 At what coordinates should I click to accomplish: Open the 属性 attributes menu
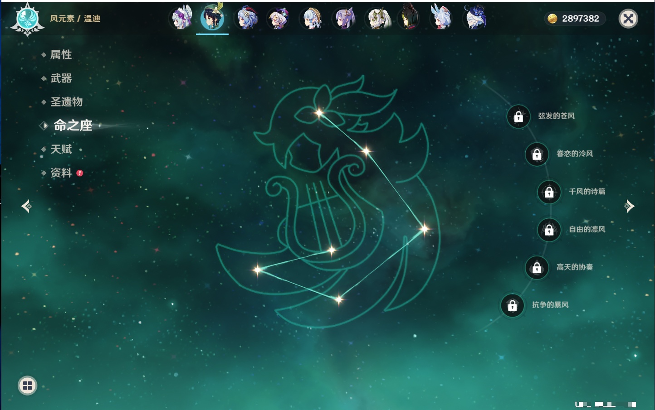click(61, 55)
